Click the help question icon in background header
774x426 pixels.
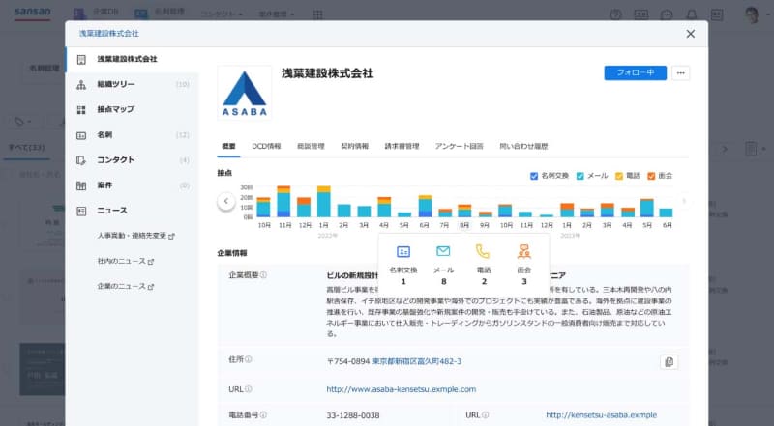[615, 14]
